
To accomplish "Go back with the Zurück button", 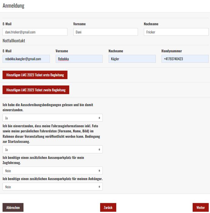I will (108, 208).
